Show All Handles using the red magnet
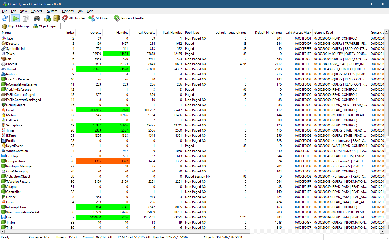 74,18
